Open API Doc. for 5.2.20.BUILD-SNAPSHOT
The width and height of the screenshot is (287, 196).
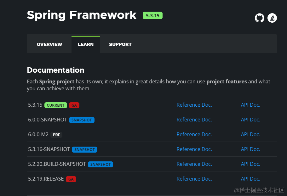pos(250,164)
